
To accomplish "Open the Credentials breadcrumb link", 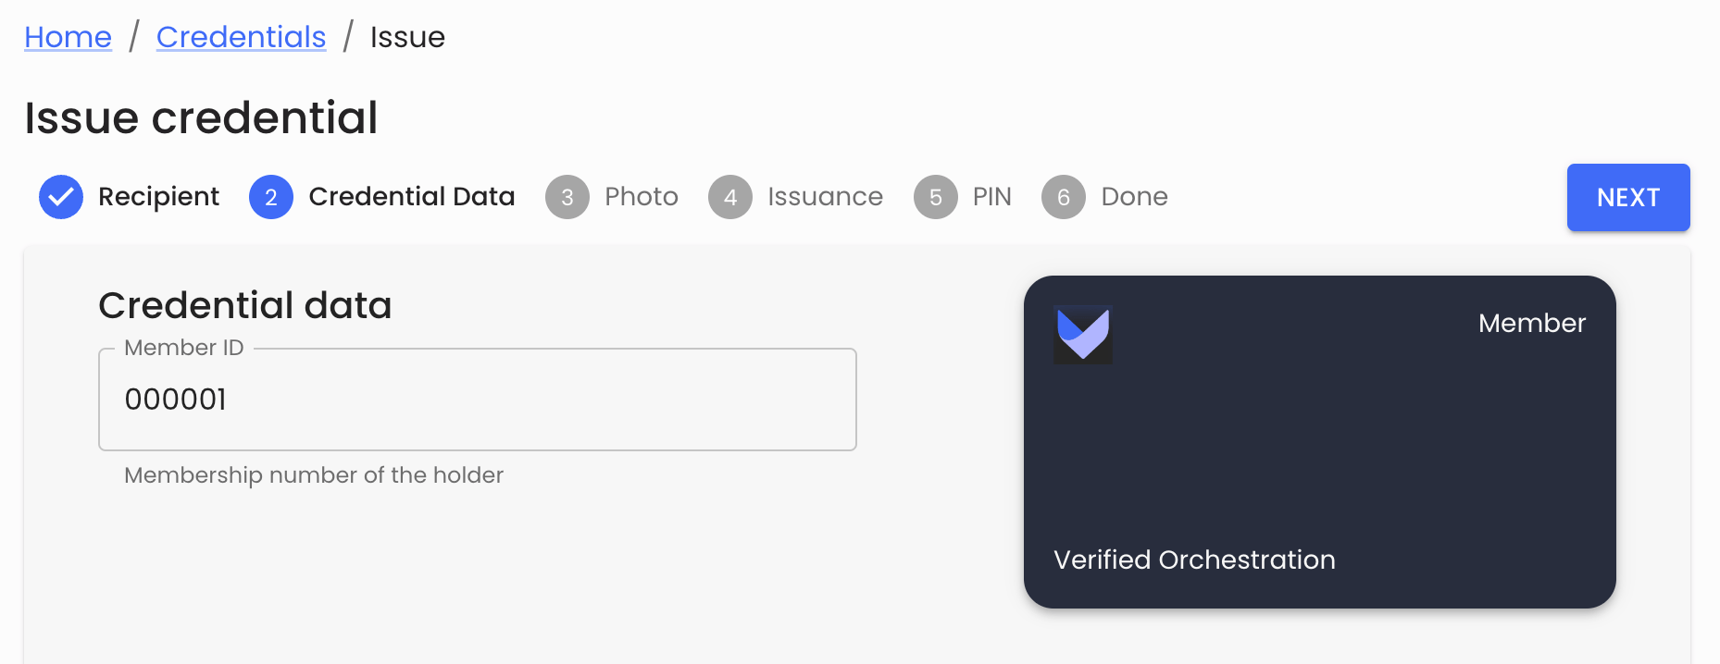I will point(241,37).
